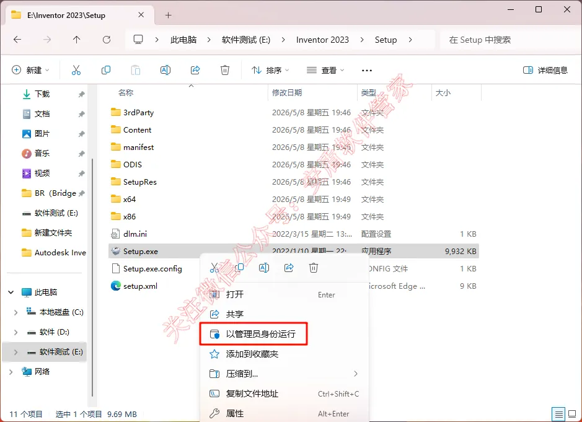The height and width of the screenshot is (422, 582).
Task: Click the Rename icon in the toolbar
Action: point(165,70)
